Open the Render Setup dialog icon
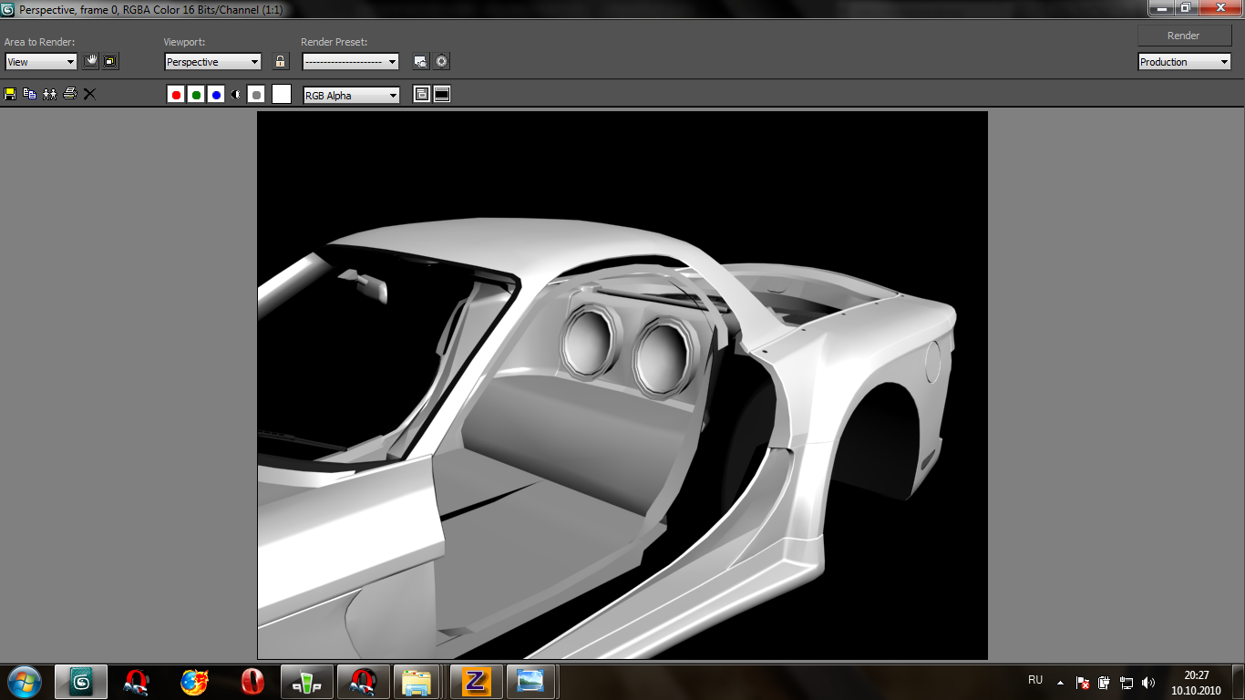The height and width of the screenshot is (700, 1245). click(x=420, y=62)
